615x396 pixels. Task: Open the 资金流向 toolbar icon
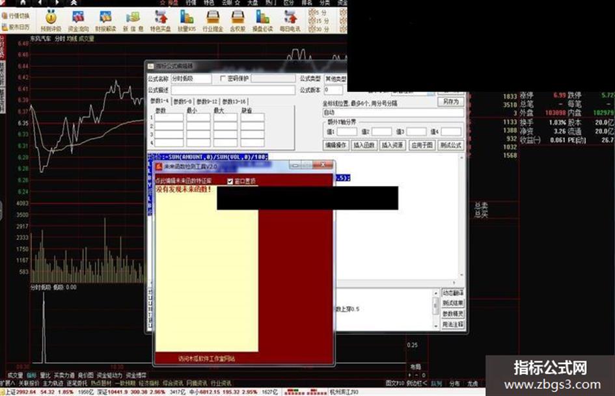[79, 21]
